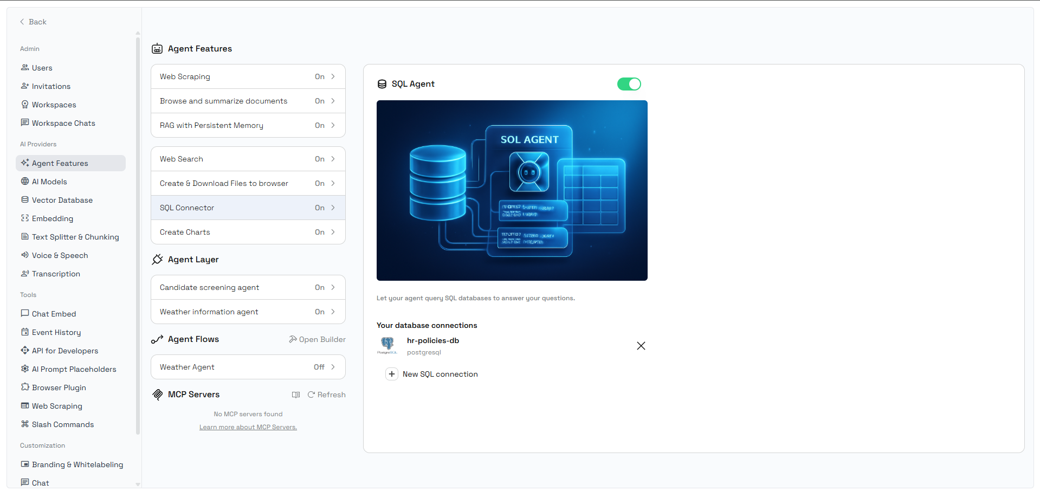Viewport: 1040px width, 491px height.
Task: Expand the Create Charts row chevron
Action: pos(333,232)
